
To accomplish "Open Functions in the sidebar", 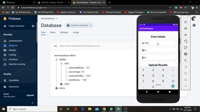I will pyautogui.click(x=13, y=59).
